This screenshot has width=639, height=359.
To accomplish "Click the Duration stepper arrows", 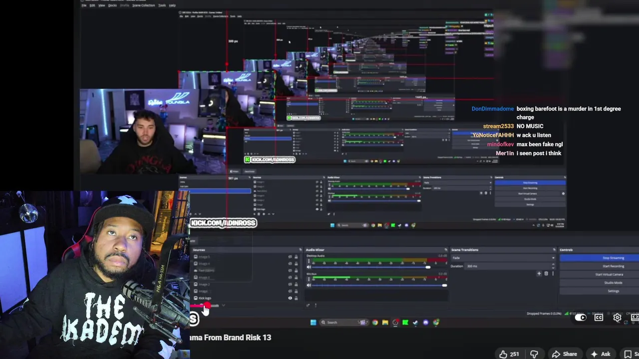I will point(553,266).
